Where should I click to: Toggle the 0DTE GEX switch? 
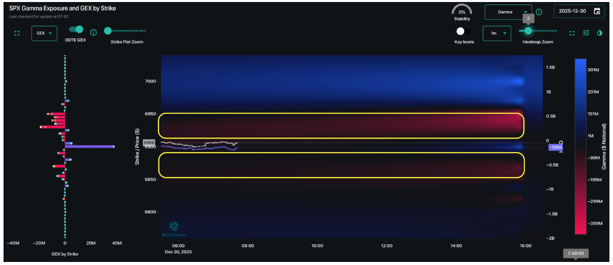[76, 30]
